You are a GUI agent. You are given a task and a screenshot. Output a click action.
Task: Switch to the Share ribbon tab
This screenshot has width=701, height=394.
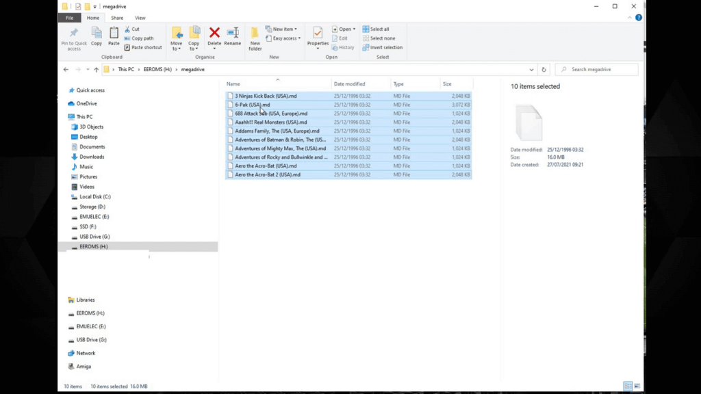pos(117,18)
